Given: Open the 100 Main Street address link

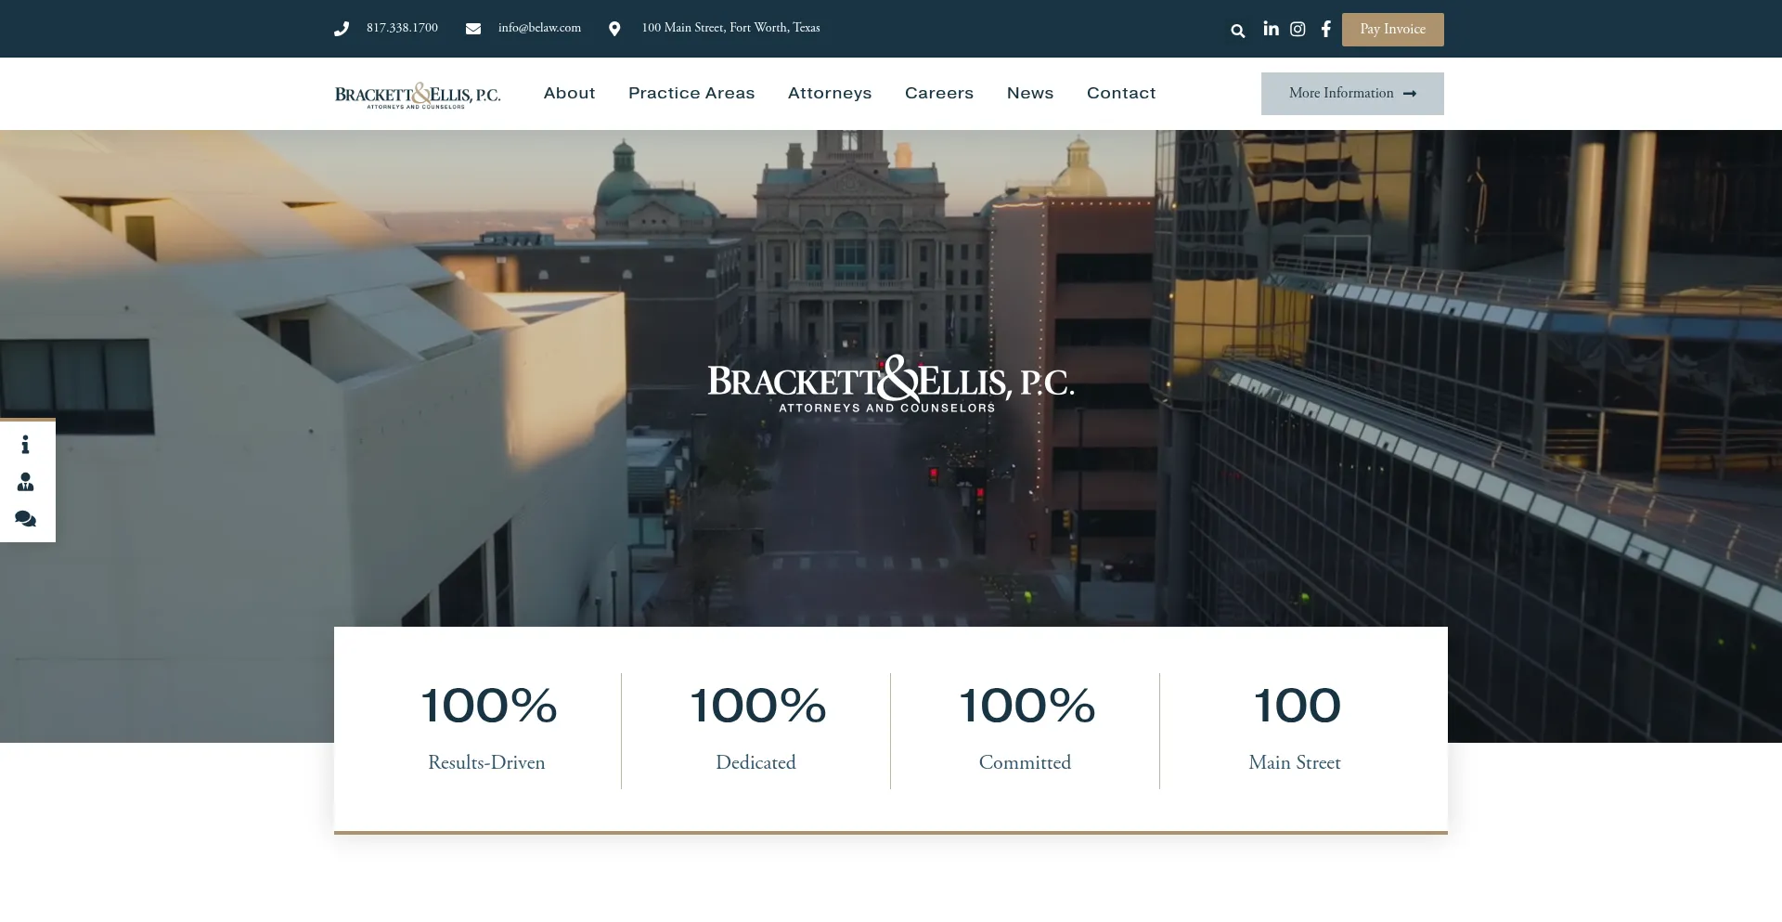Looking at the screenshot, I should point(730,28).
